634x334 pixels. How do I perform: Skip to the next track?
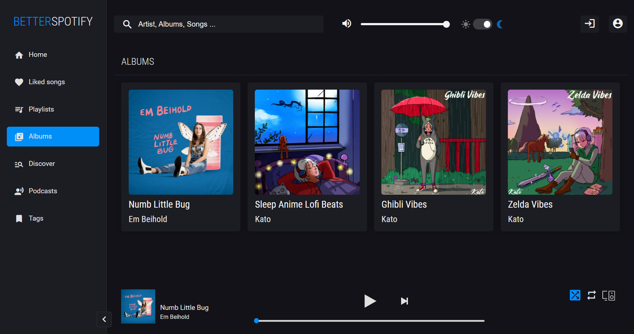(404, 301)
